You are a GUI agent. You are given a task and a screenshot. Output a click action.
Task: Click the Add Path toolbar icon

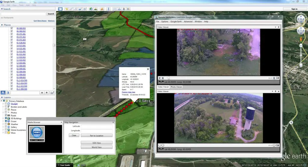tap(75, 9)
